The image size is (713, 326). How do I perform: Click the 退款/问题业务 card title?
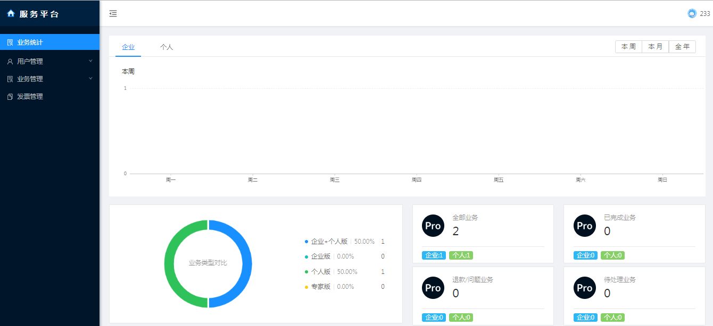[472, 279]
